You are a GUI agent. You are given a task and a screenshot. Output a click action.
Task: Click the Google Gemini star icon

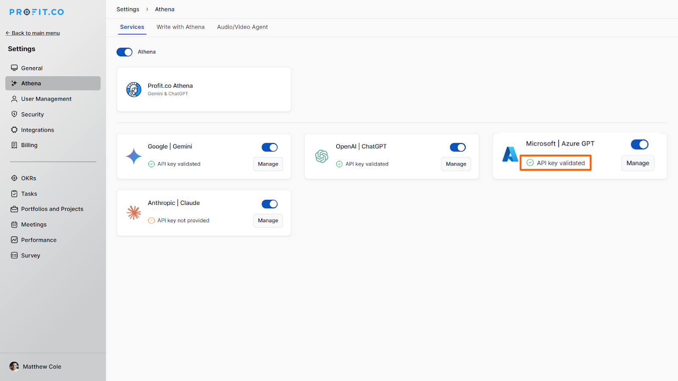click(134, 156)
